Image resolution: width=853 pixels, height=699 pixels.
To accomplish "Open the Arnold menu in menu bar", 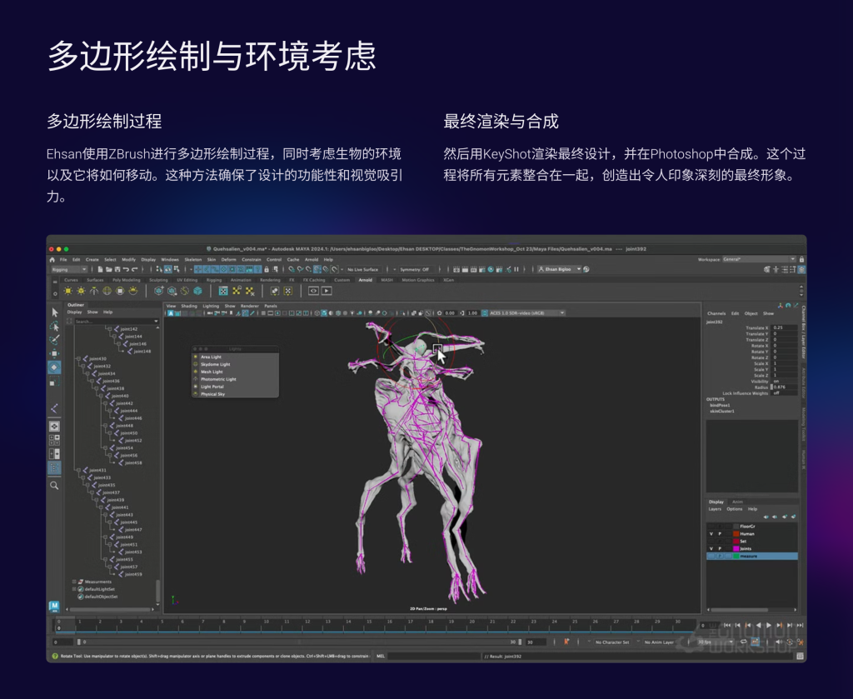I will [x=312, y=260].
